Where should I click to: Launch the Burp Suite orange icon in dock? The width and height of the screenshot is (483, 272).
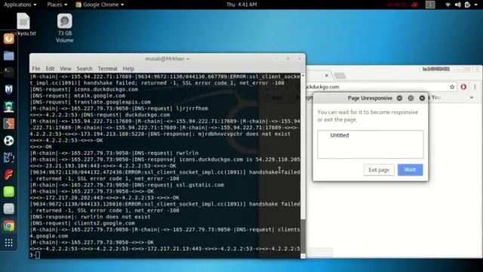click(x=8, y=124)
